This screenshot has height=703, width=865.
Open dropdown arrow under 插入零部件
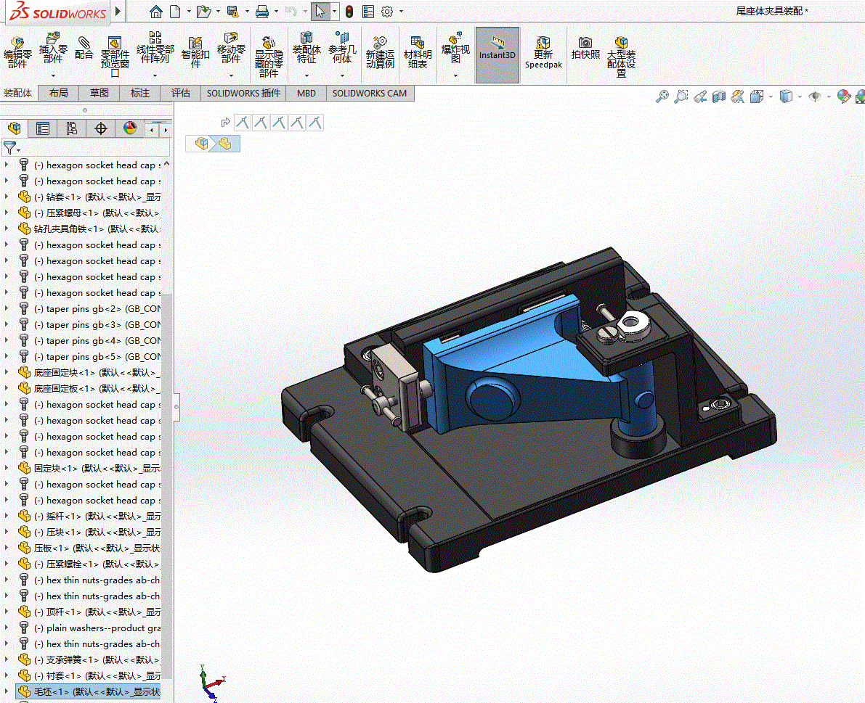tap(53, 75)
